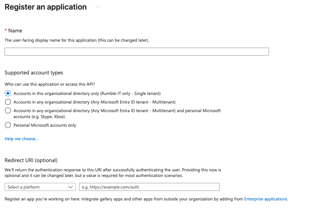Select the Multitenant and personal accounts option
Viewport: 314px width, 214px height.
pos(8,110)
